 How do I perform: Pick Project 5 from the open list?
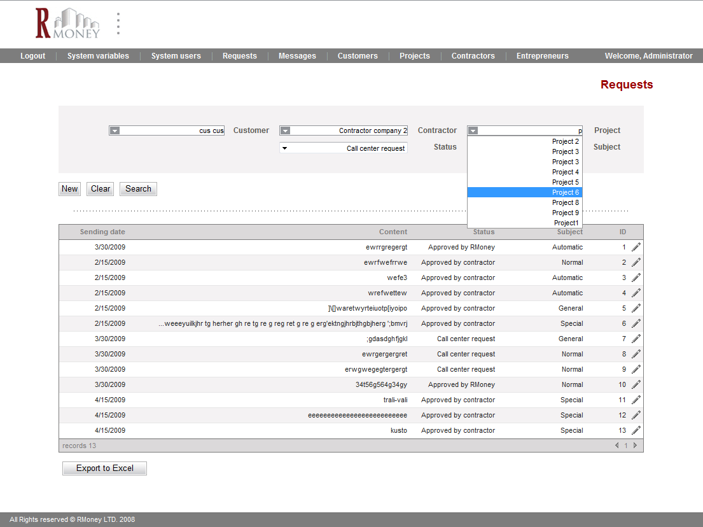click(525, 182)
